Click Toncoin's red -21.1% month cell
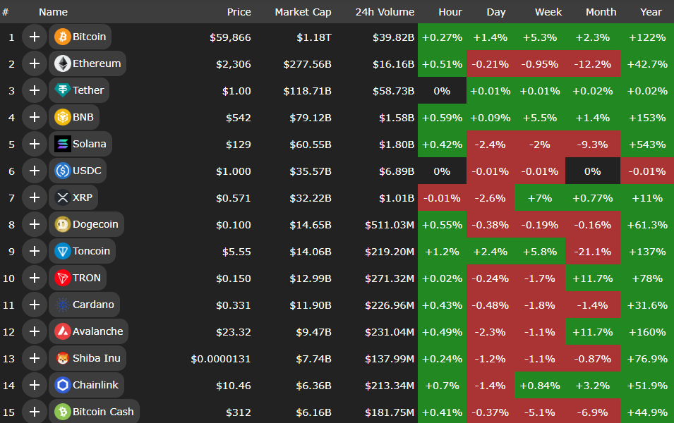The width and height of the screenshot is (674, 423). pyautogui.click(x=592, y=251)
